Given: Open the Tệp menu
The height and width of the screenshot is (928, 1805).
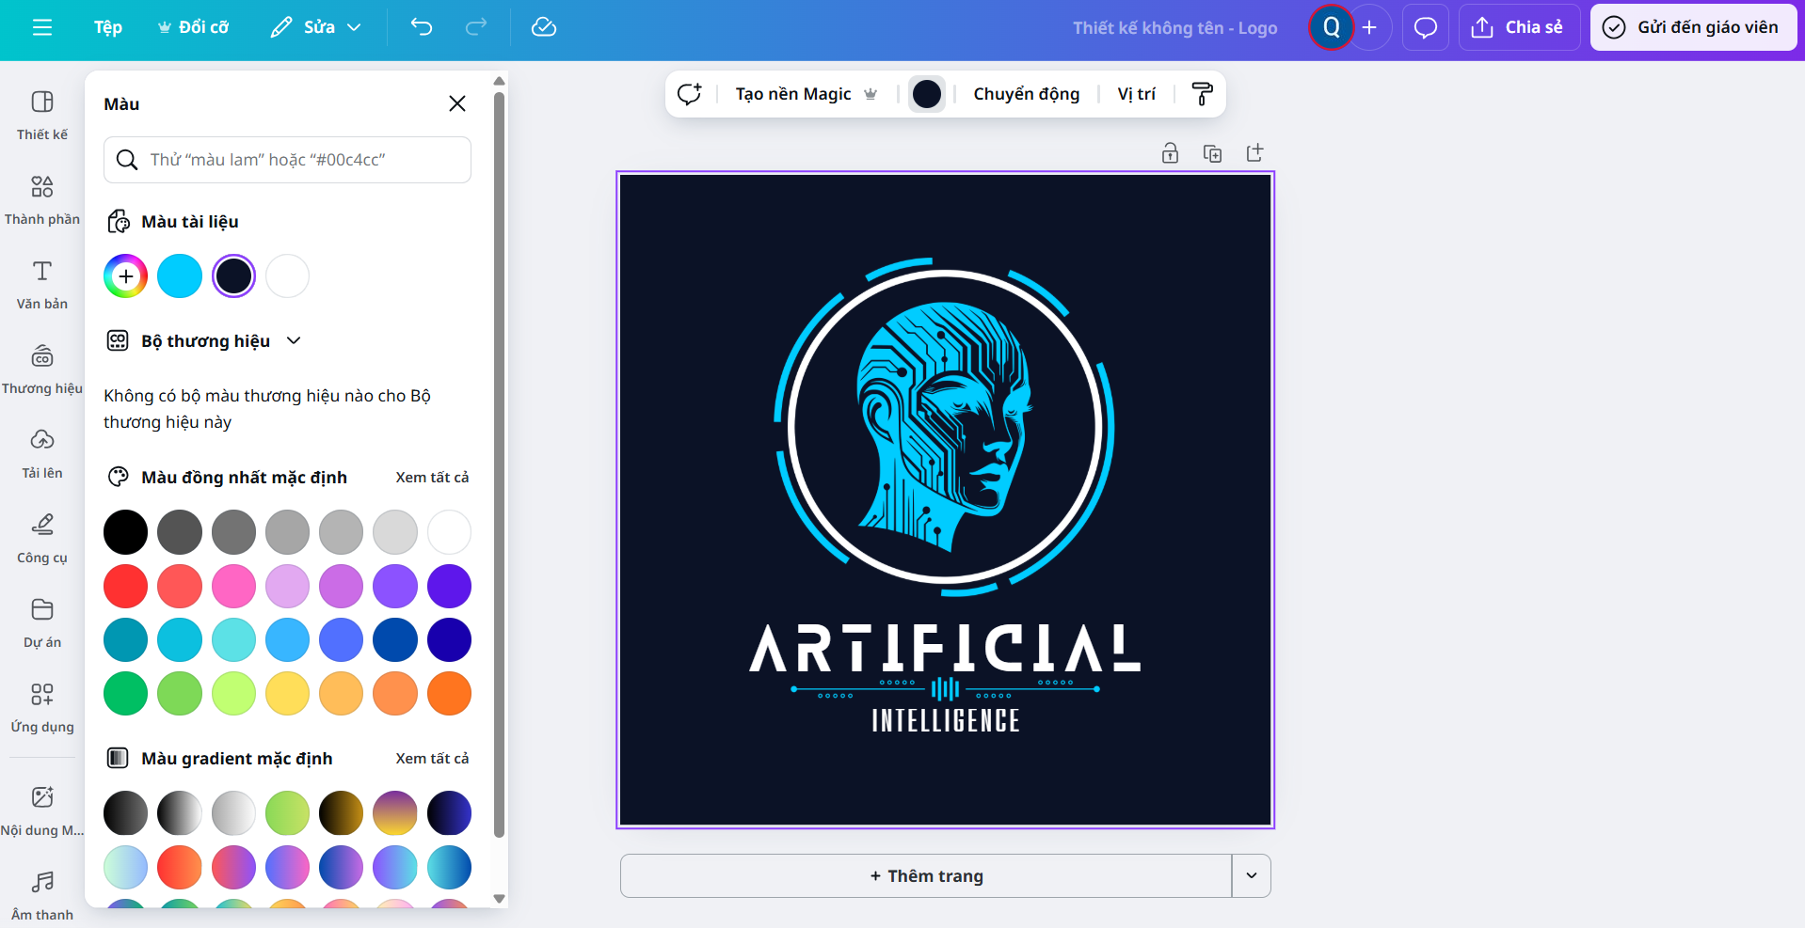Looking at the screenshot, I should tap(108, 27).
